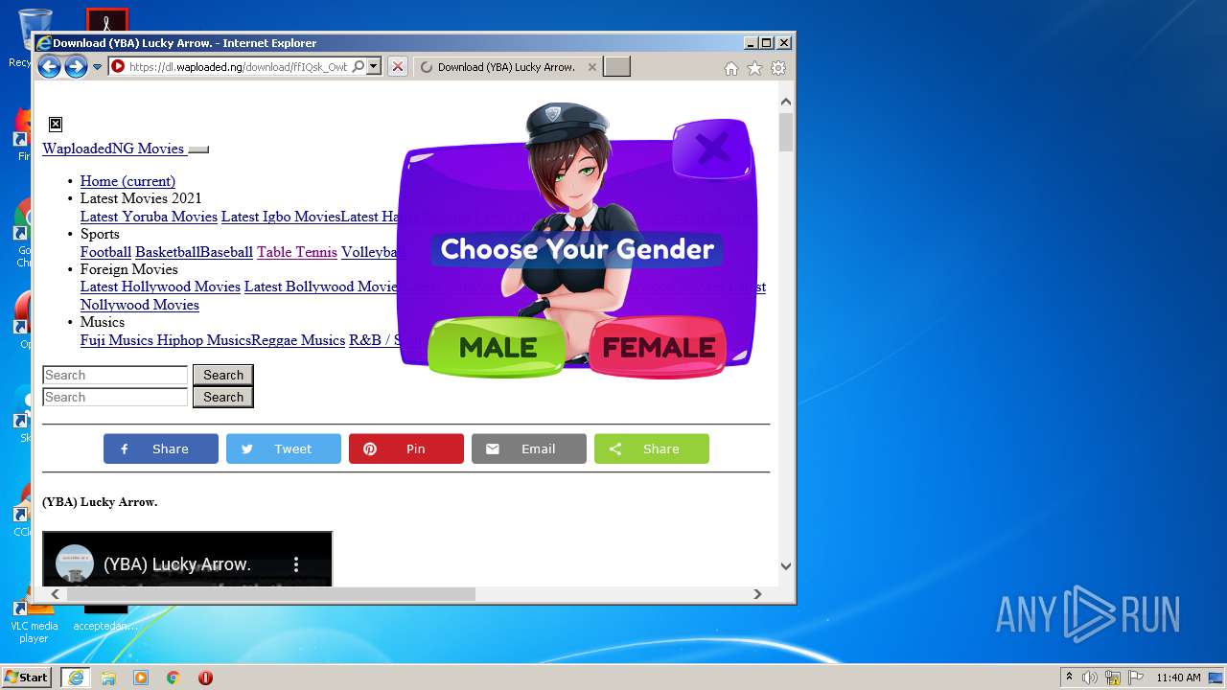Viewport: 1227px width, 690px height.
Task: Open Latest Igbo Movies link
Action: click(x=281, y=217)
